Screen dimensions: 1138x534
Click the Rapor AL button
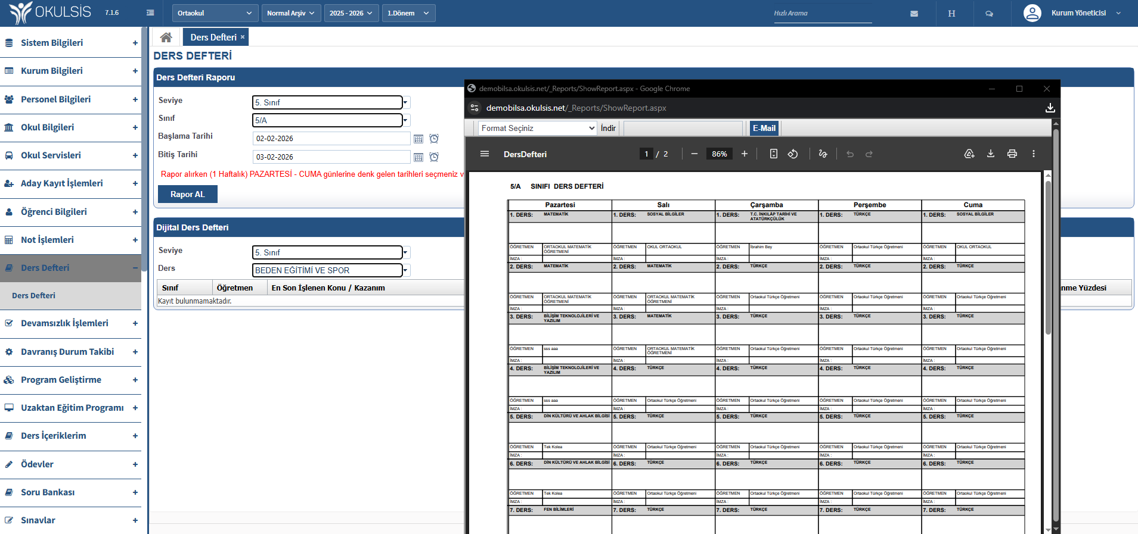pos(187,194)
